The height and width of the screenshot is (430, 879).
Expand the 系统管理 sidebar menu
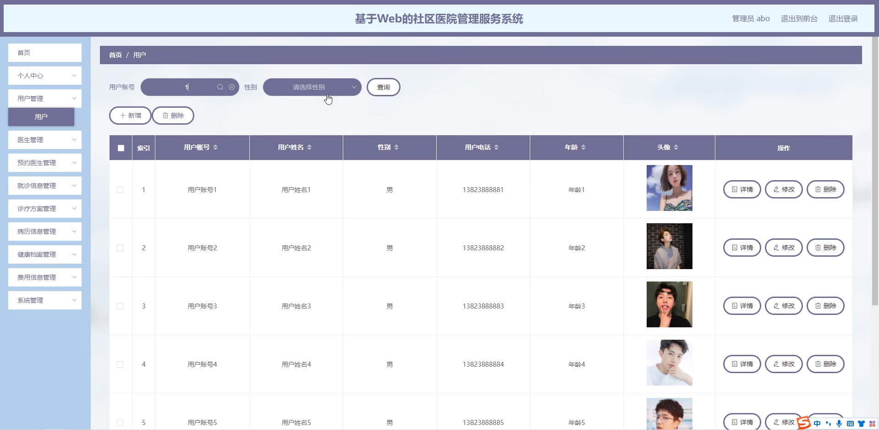tap(45, 300)
